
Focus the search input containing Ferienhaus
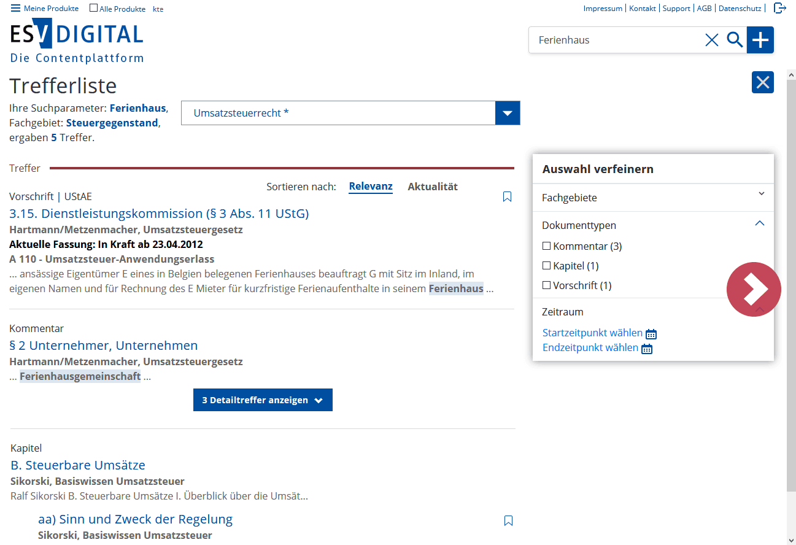(x=617, y=41)
